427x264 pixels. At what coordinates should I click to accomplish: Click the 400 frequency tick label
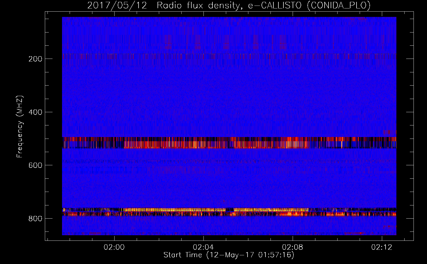[x=35, y=112]
